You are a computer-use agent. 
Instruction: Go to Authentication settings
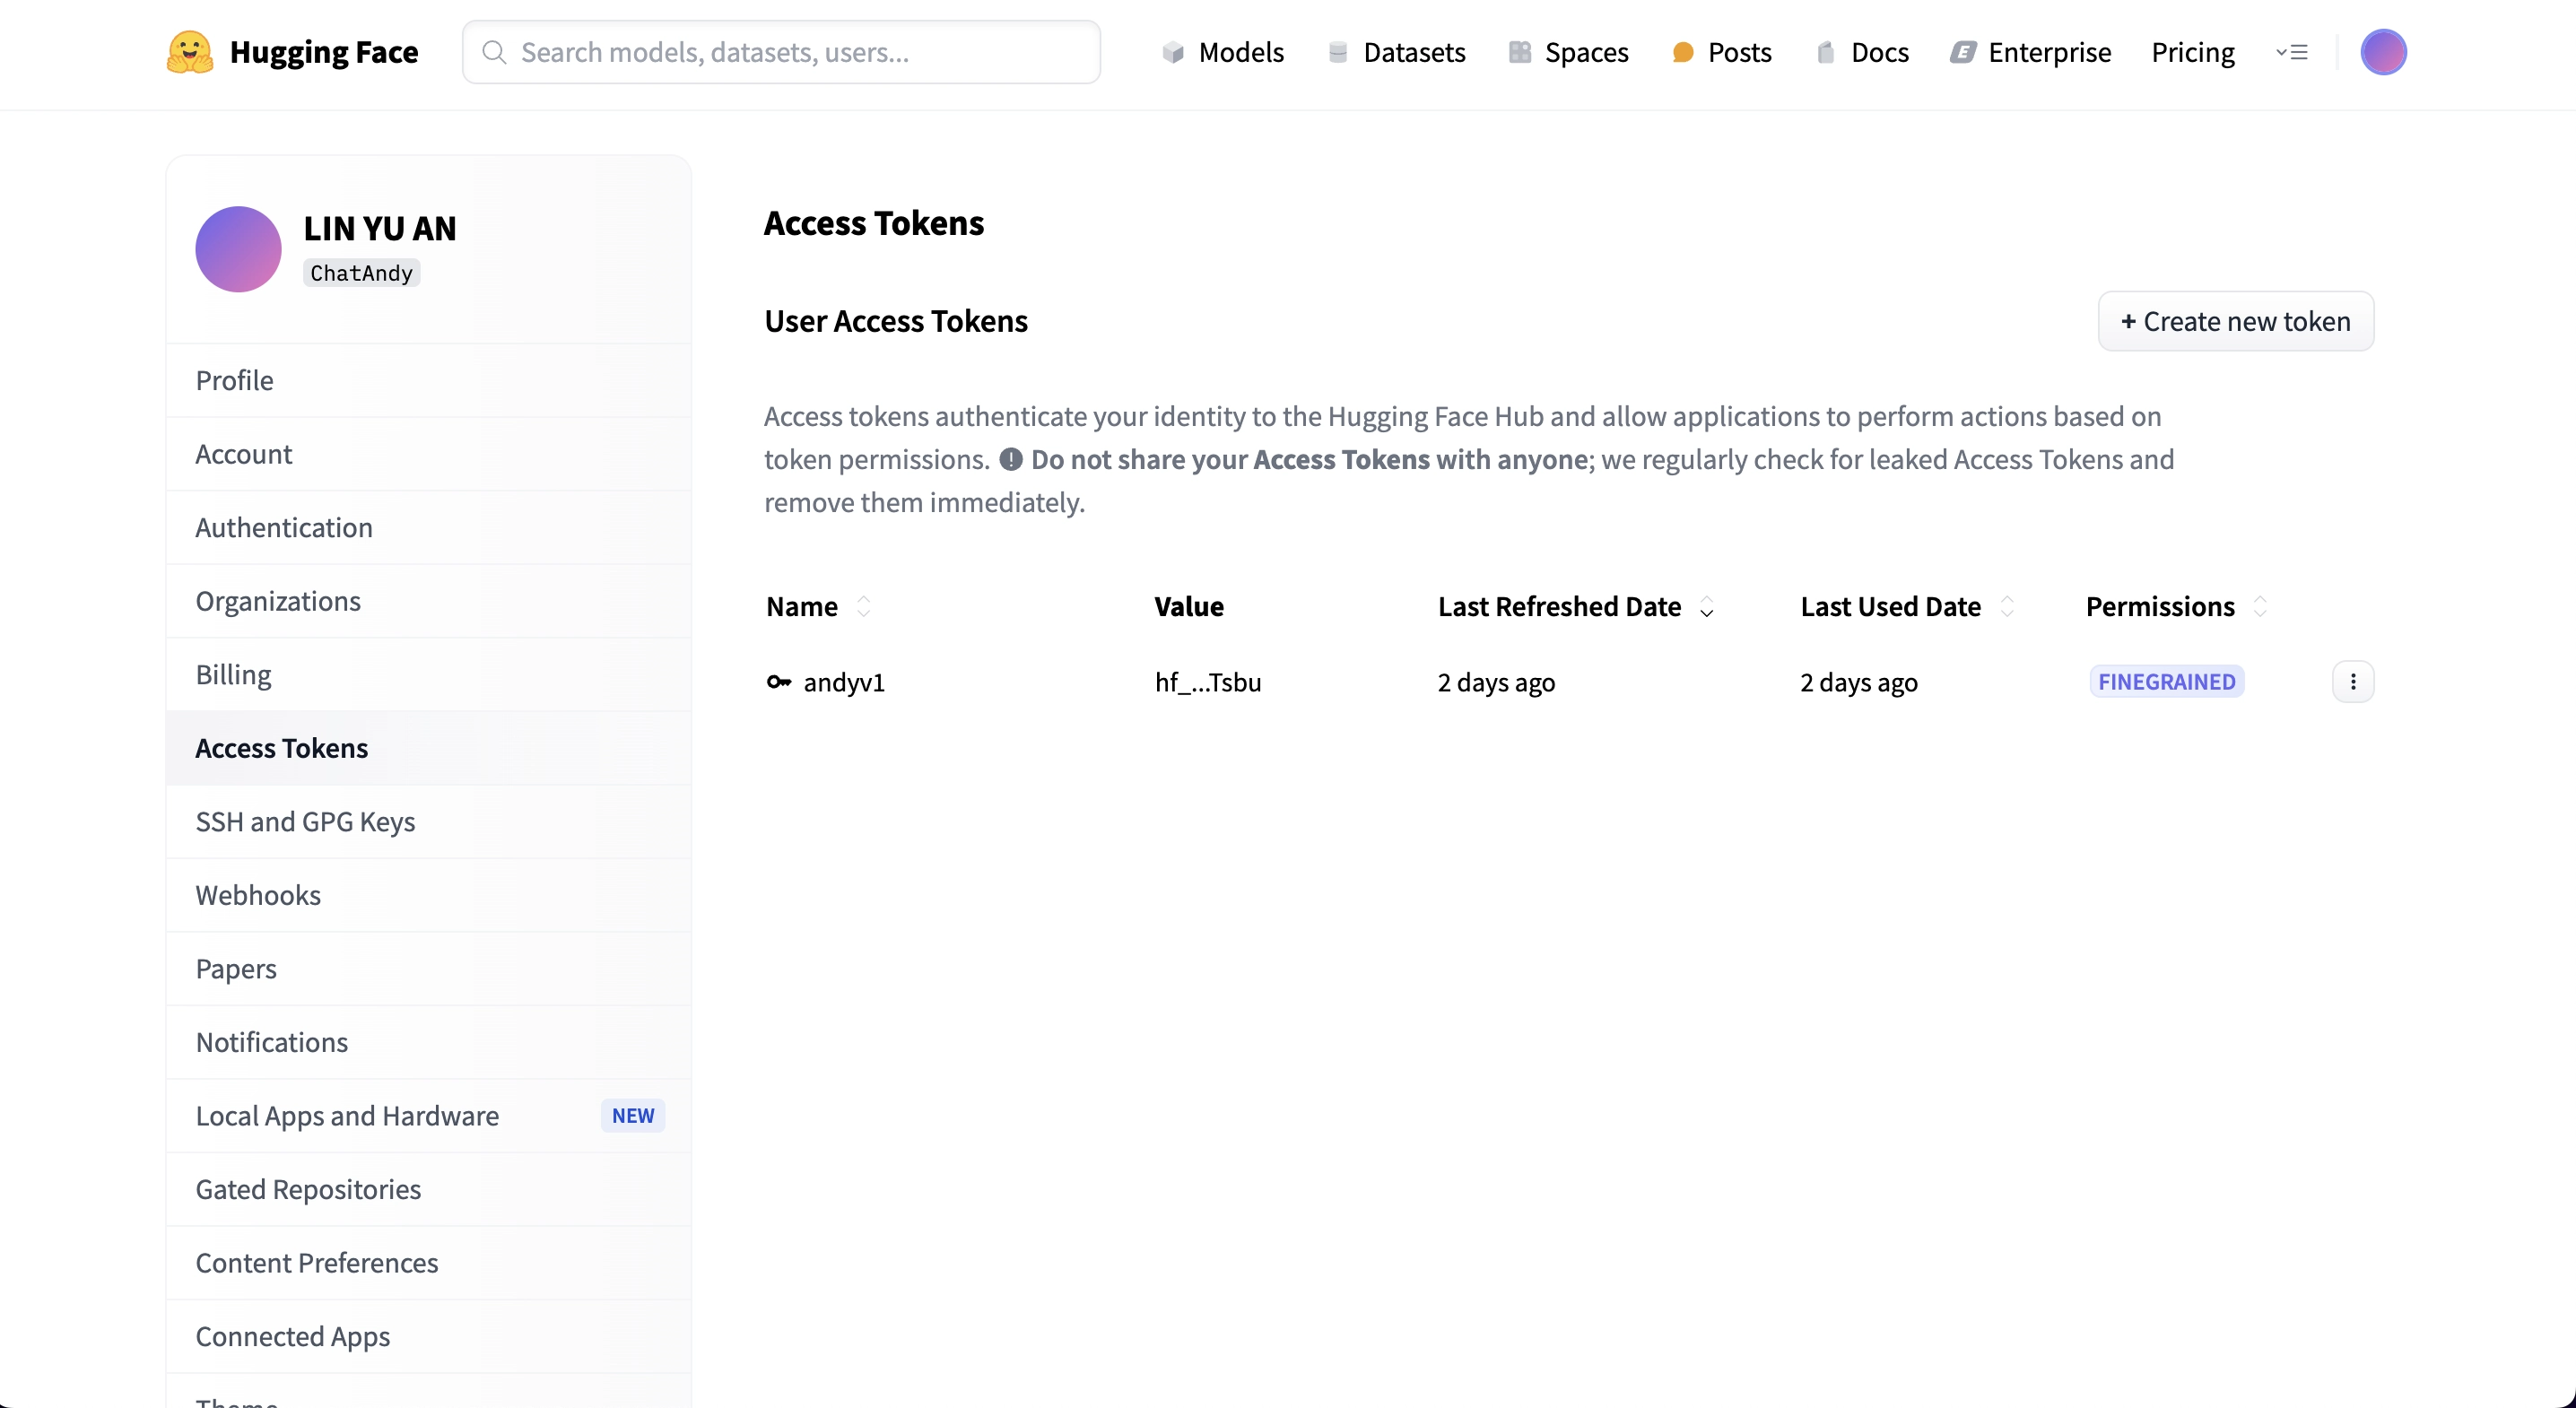429,528
